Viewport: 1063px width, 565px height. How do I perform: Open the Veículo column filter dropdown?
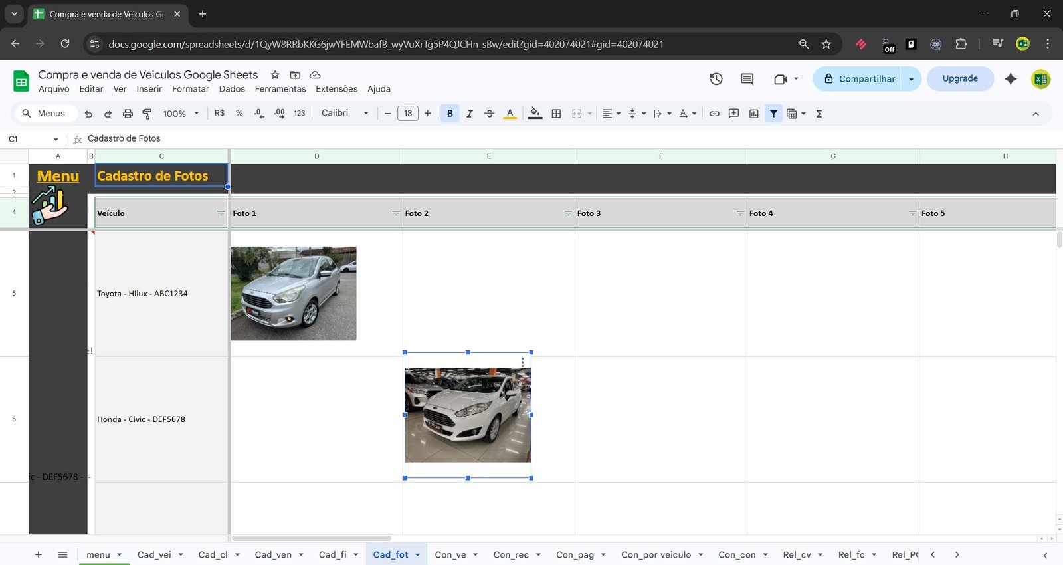(x=221, y=213)
